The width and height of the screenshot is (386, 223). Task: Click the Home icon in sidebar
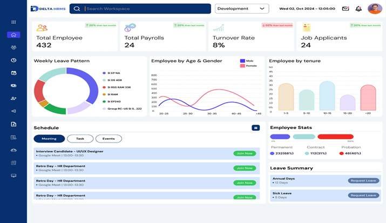(x=13, y=35)
